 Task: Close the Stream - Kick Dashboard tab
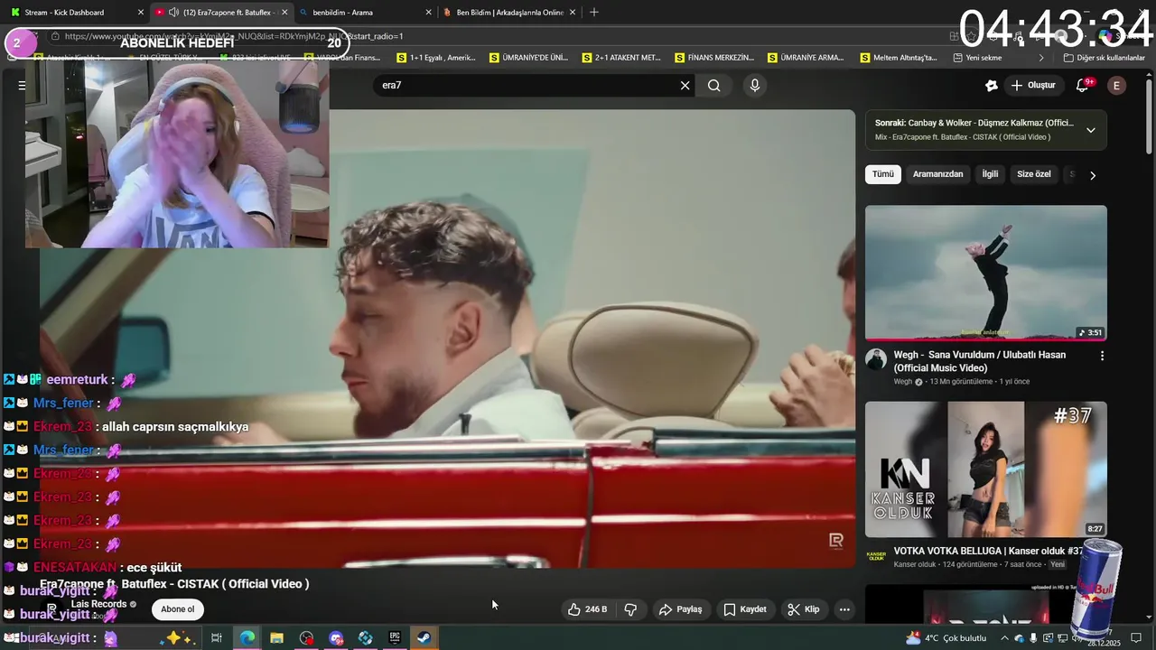(x=141, y=13)
